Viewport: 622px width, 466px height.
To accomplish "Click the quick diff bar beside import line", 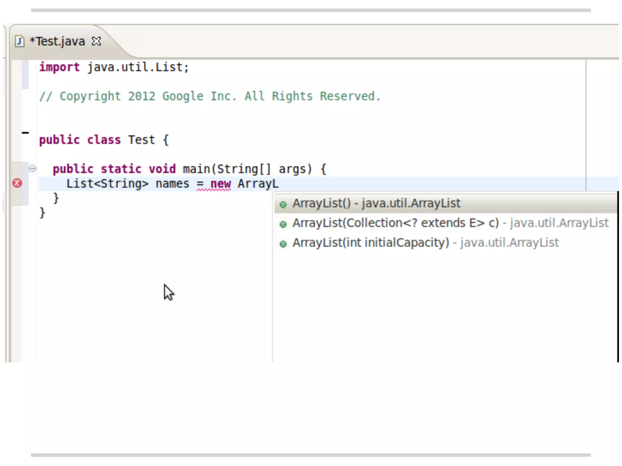I will click(x=26, y=74).
